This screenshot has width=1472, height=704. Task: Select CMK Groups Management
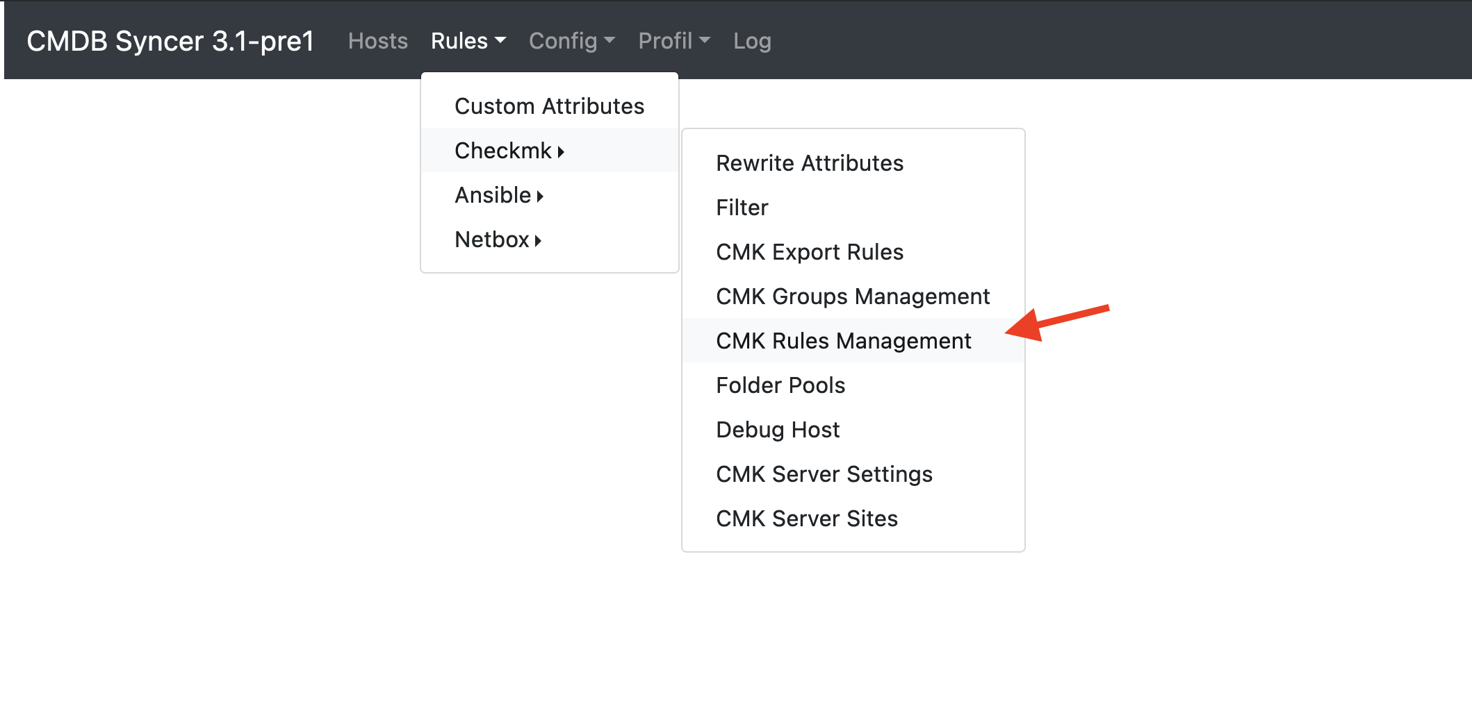click(x=853, y=296)
